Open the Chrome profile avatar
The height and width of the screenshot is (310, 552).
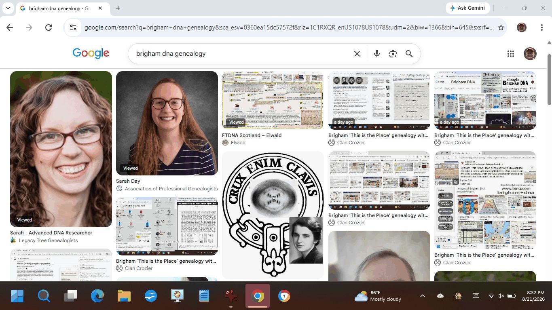tap(522, 27)
